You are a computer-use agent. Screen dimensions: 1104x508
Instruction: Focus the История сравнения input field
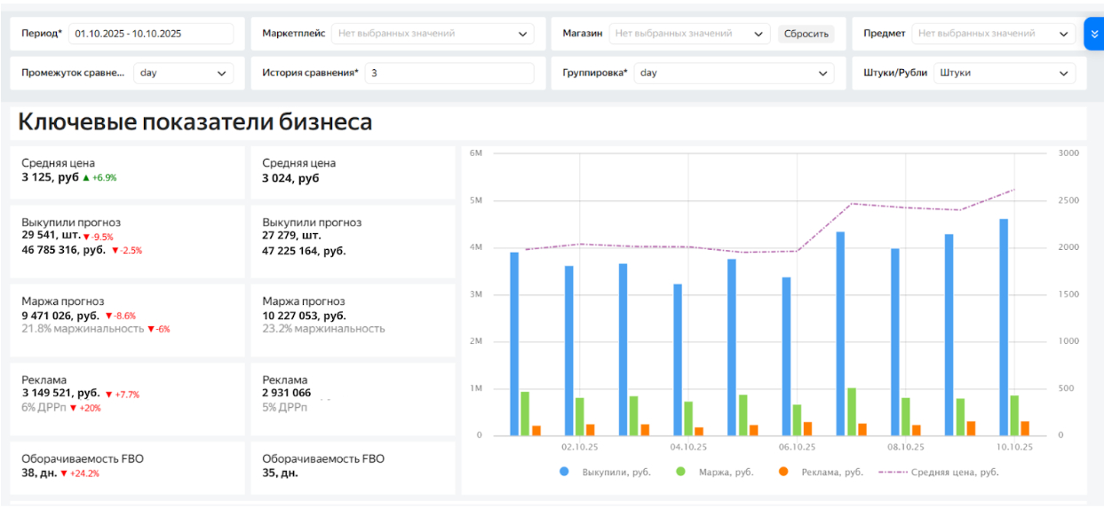coord(449,74)
